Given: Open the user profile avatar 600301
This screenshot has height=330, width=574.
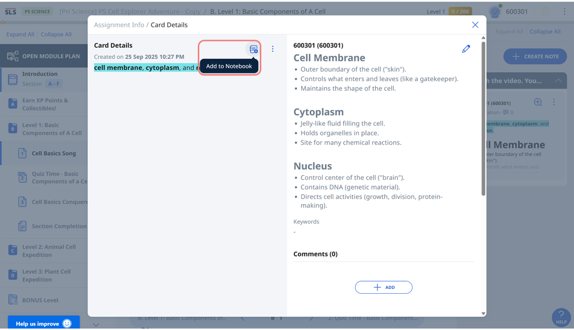Looking at the screenshot, I should click(x=494, y=12).
